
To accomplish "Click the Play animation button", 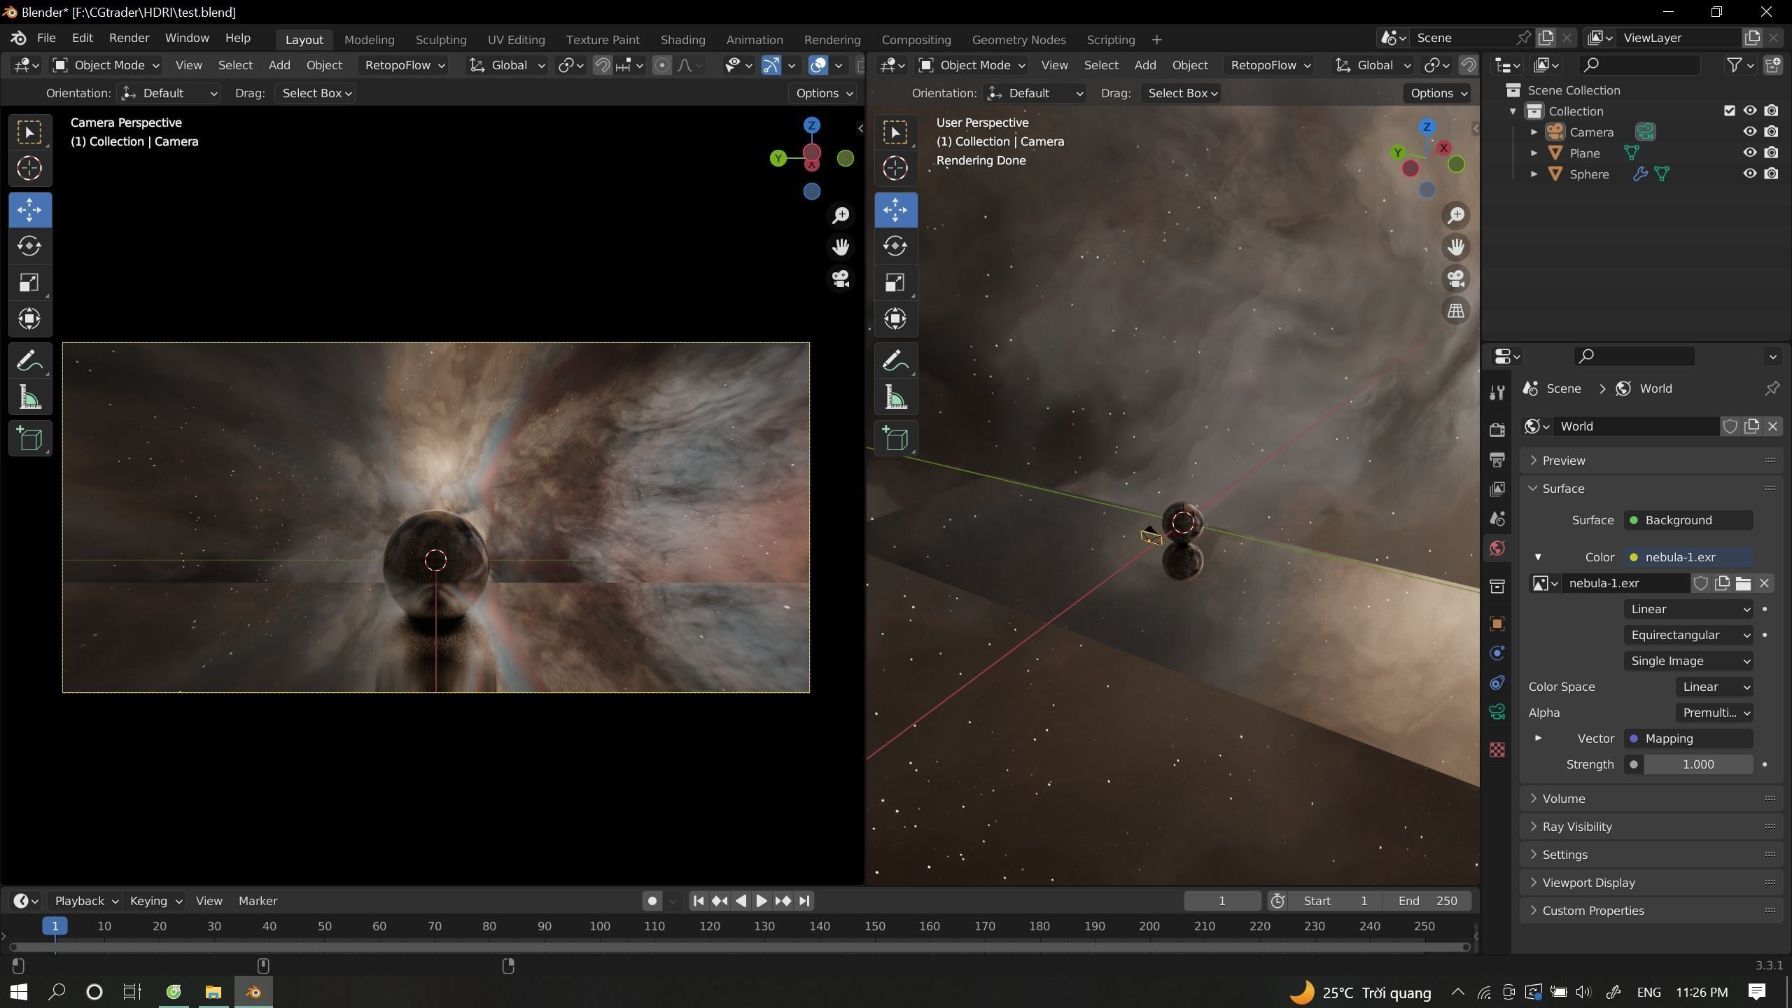I will [762, 901].
